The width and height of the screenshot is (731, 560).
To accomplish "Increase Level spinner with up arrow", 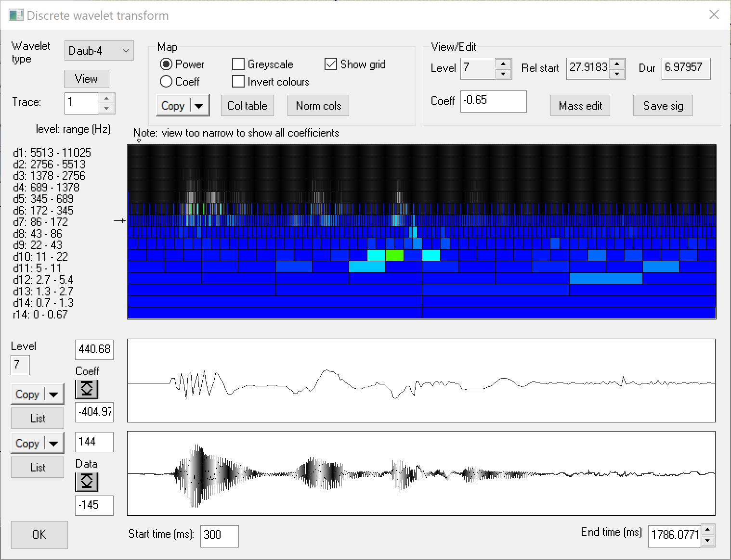I will [x=503, y=64].
